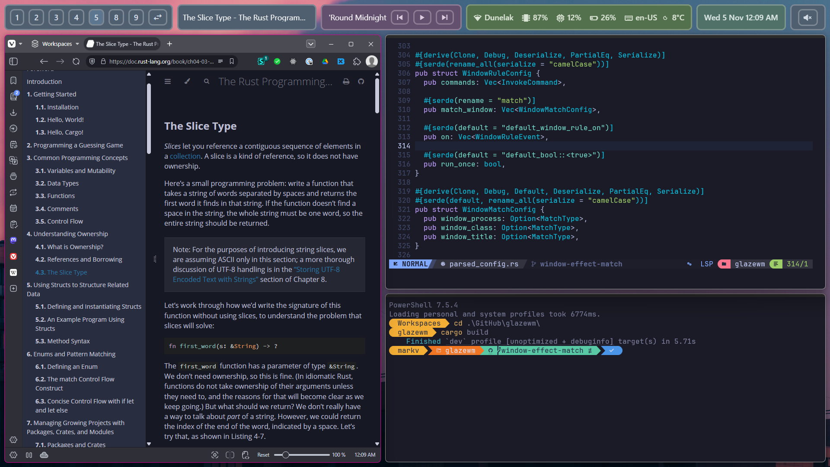Expand the dropdown chevron near window controls
830x467 pixels.
click(x=310, y=44)
